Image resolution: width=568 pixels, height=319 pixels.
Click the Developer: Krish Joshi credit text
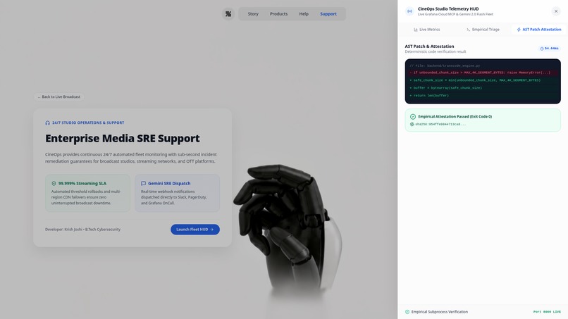(x=82, y=229)
